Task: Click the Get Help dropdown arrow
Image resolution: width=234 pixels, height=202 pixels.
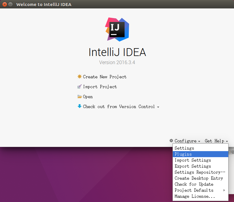Action: [227, 141]
